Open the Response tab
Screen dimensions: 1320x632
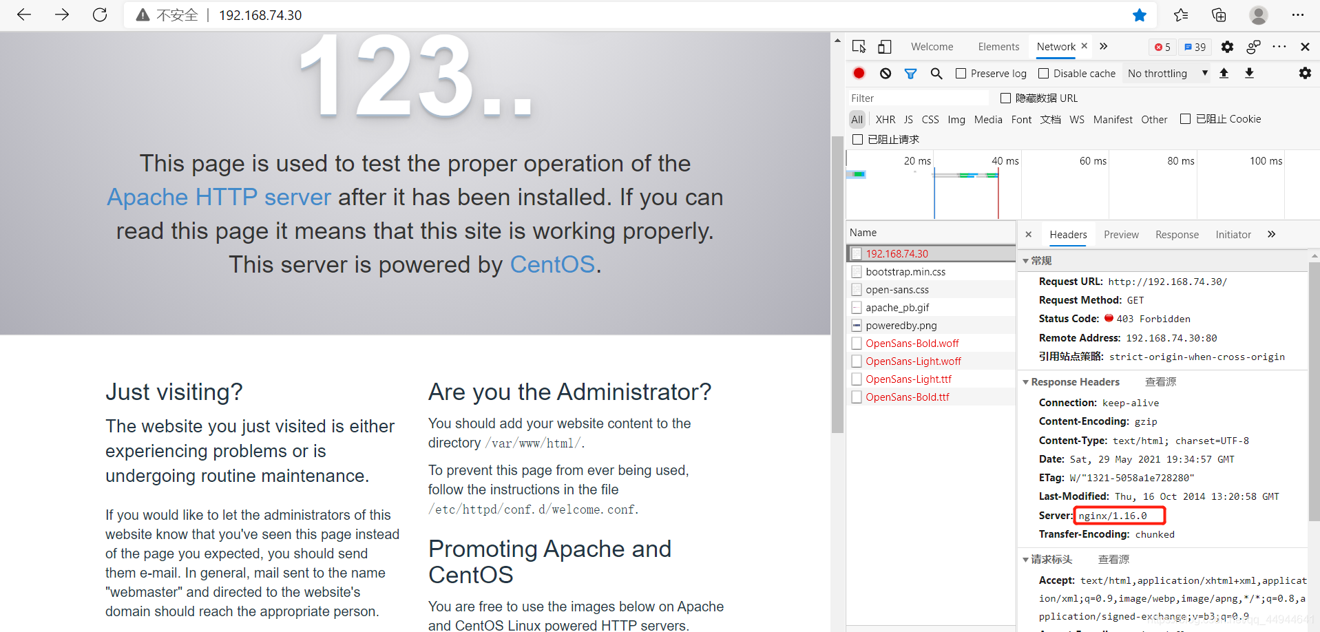coord(1177,234)
